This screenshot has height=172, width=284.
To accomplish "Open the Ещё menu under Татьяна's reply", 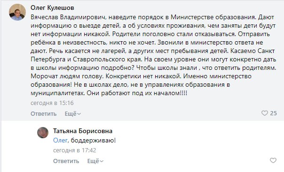I will (x=95, y=161).
